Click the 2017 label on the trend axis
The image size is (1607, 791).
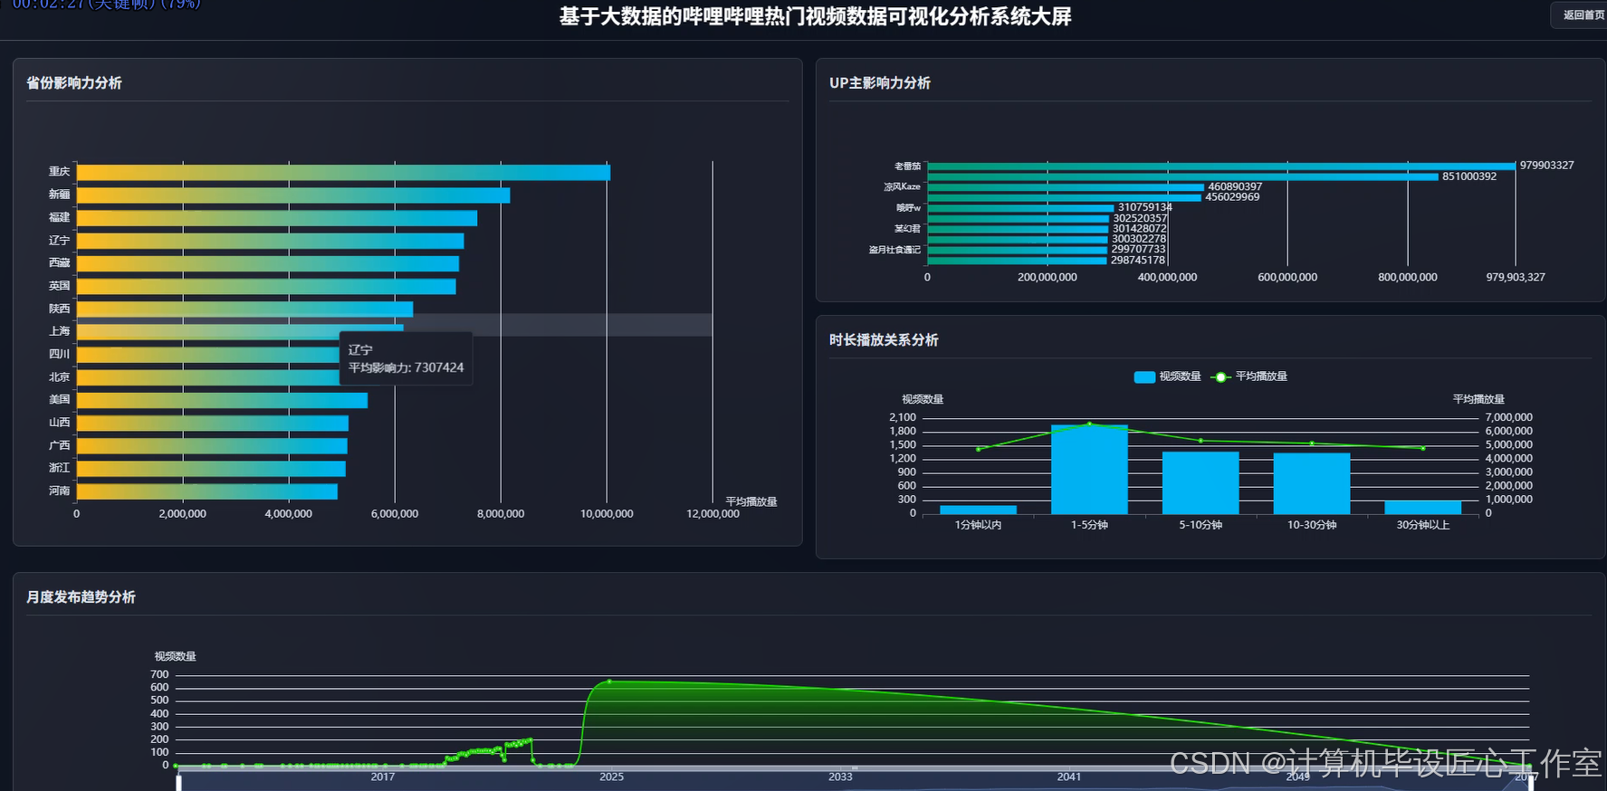[x=383, y=777]
